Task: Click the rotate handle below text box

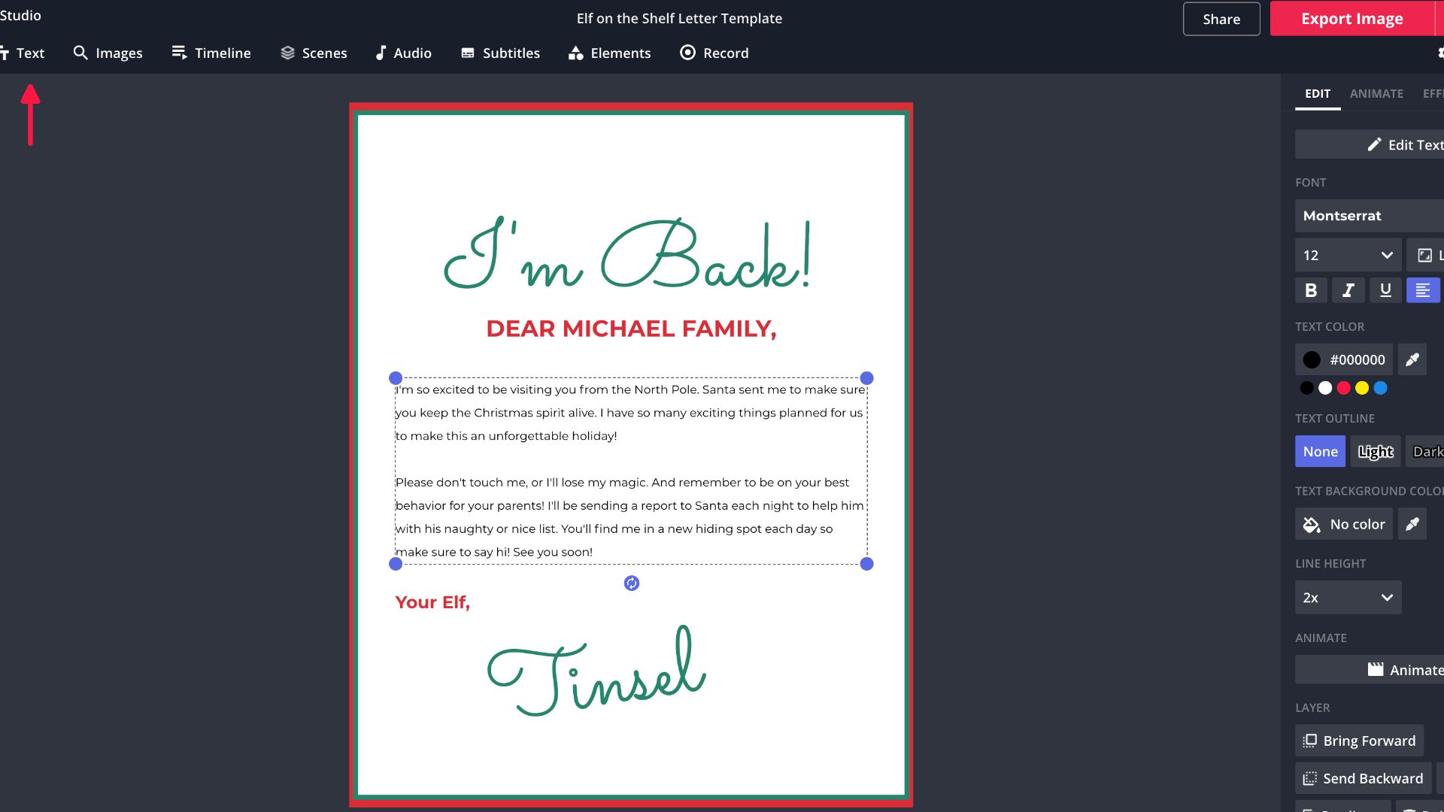Action: point(631,583)
